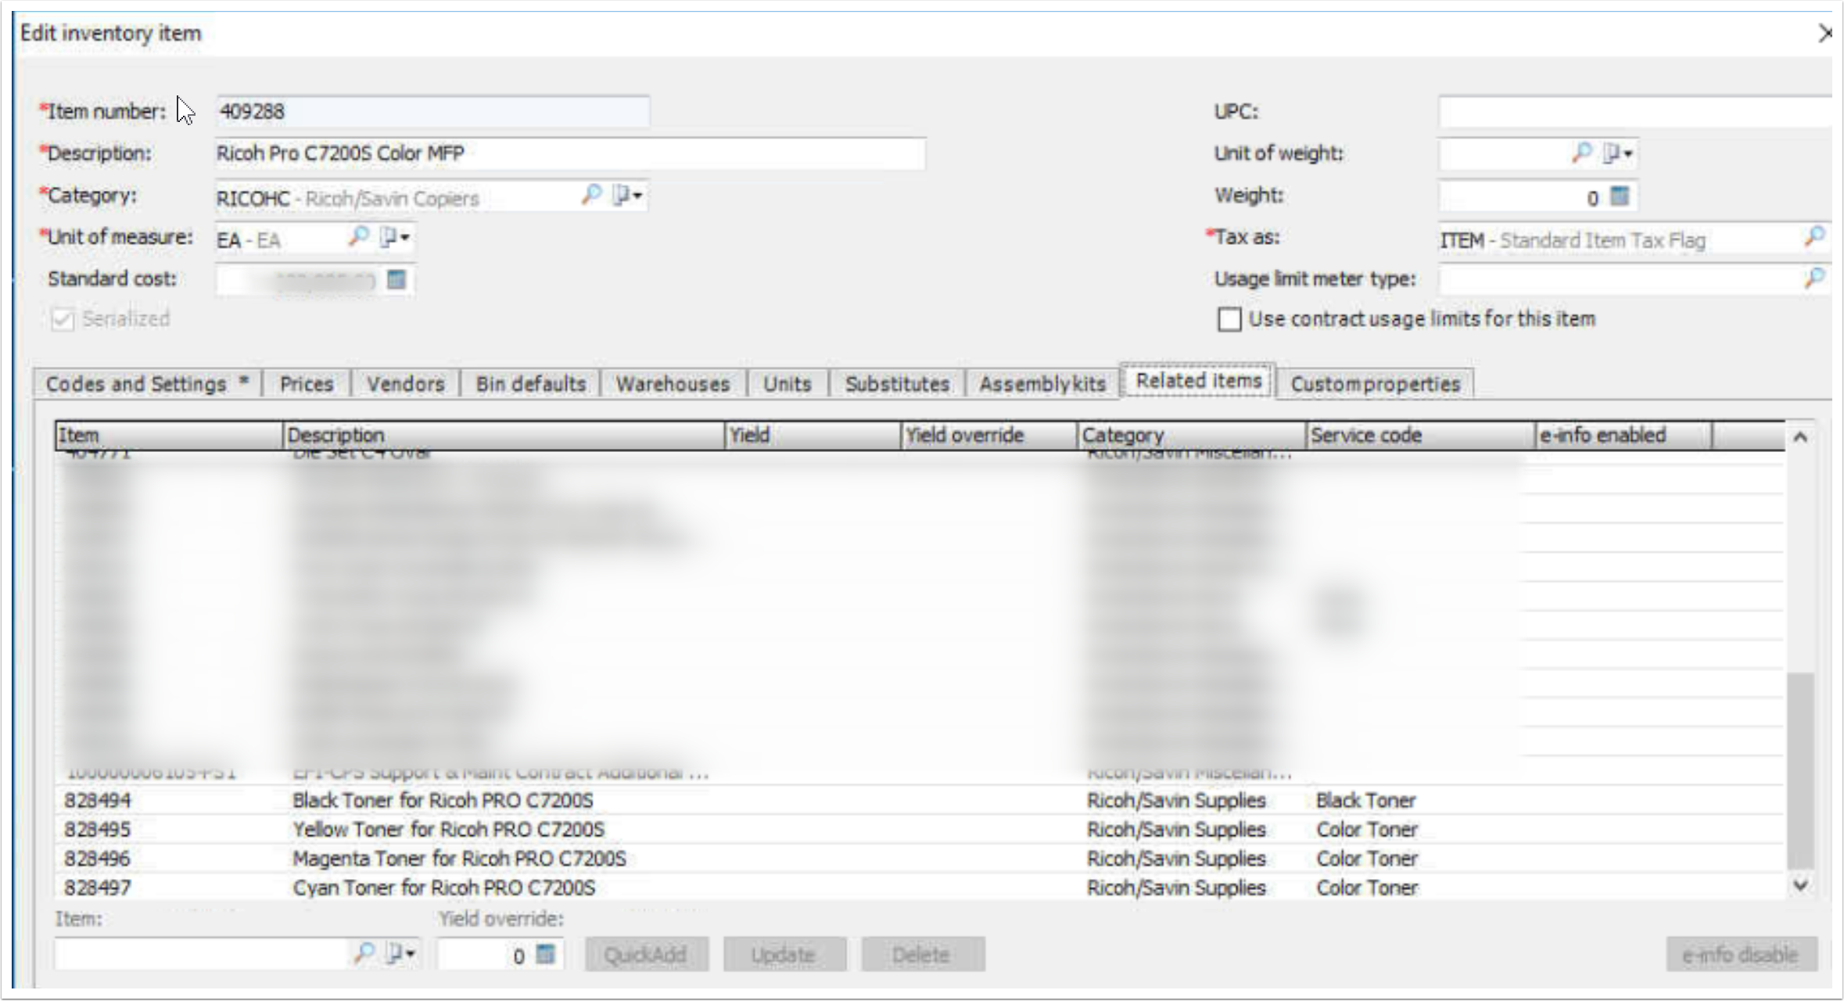Open the Weight calculator icon
This screenshot has width=1844, height=1001.
1620,196
